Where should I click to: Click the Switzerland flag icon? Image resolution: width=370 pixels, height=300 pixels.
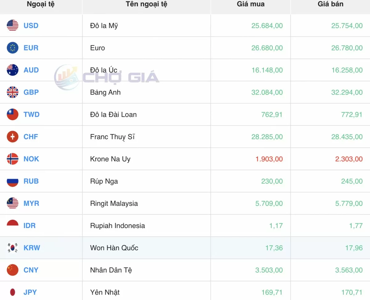13,137
